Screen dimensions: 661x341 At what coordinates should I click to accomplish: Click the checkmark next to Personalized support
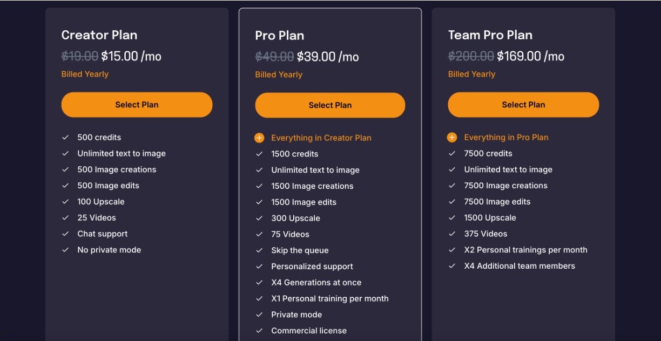[259, 267]
